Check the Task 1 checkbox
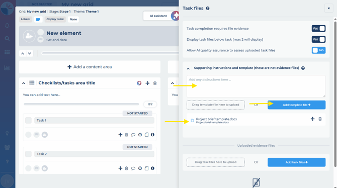 click(x=28, y=120)
